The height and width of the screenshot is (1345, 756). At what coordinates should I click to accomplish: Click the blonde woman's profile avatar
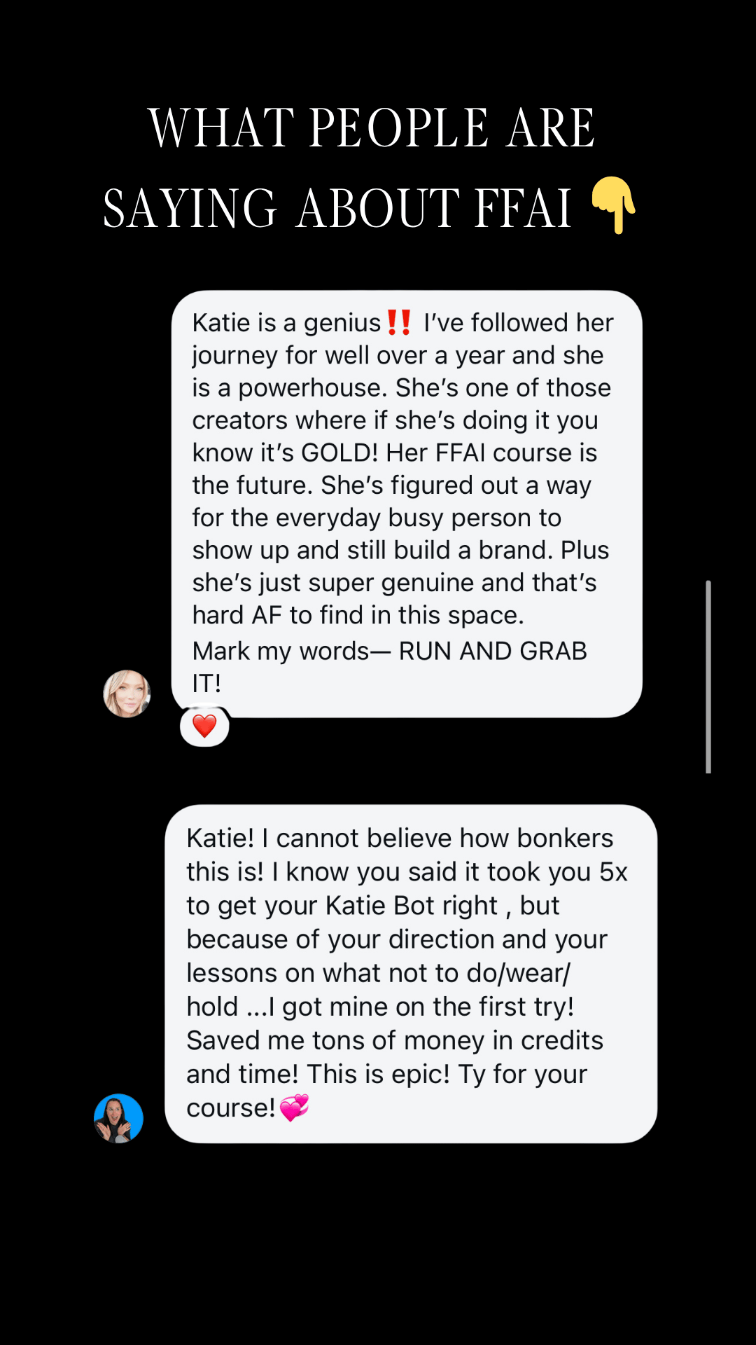pos(127,694)
